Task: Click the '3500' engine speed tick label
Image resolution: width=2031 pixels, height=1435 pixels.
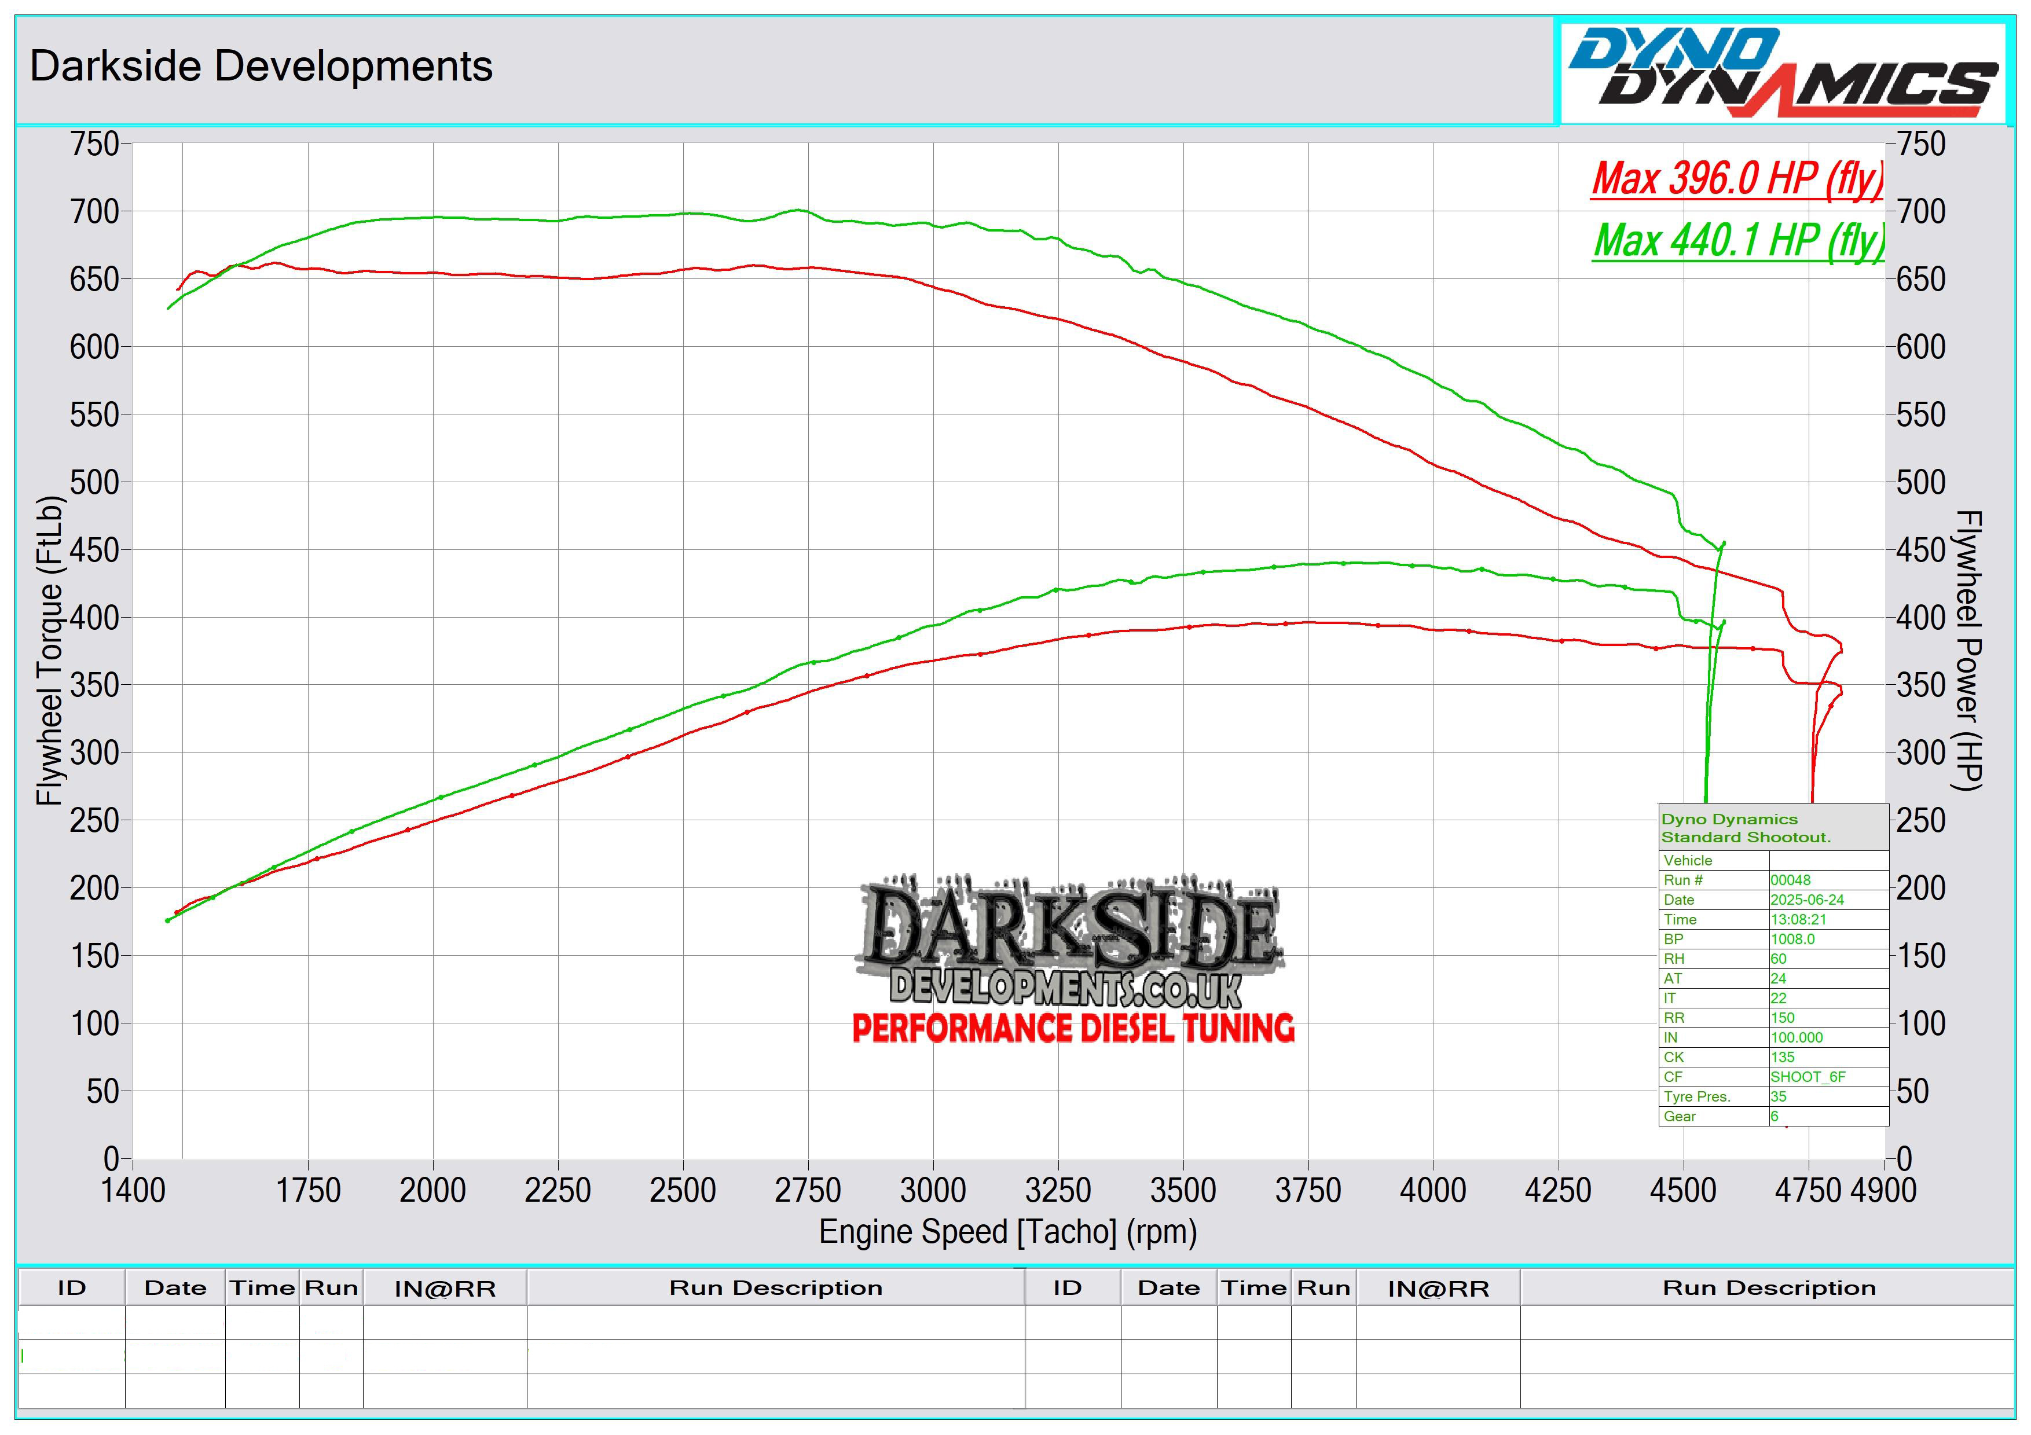Action: coord(1183,1190)
